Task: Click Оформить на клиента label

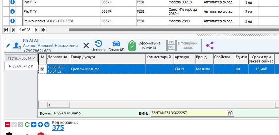Action: pos(149,45)
